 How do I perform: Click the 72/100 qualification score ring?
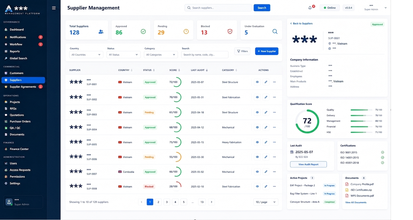(307, 122)
